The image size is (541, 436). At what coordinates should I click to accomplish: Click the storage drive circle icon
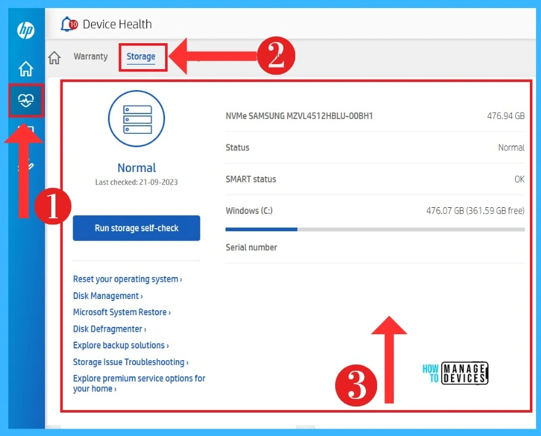(x=136, y=118)
